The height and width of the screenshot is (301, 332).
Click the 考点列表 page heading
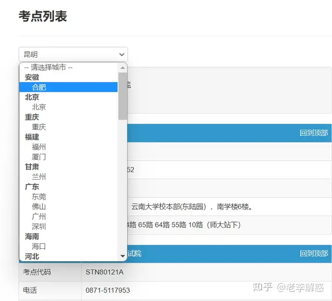(43, 16)
